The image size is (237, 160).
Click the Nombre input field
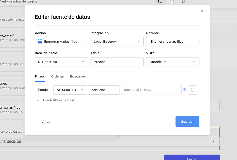(172, 41)
